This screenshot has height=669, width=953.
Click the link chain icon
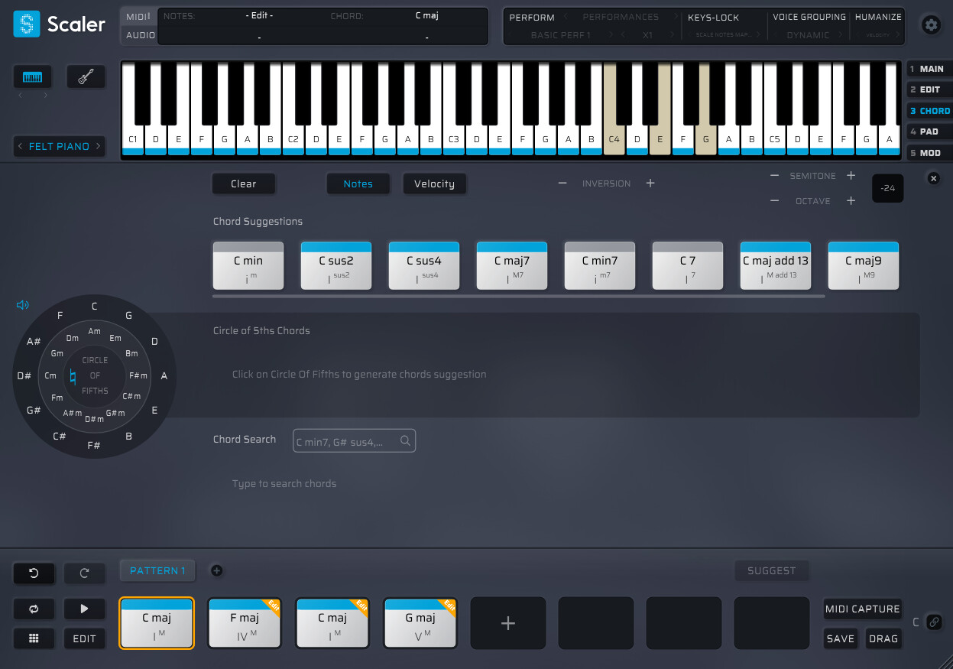pos(934,622)
